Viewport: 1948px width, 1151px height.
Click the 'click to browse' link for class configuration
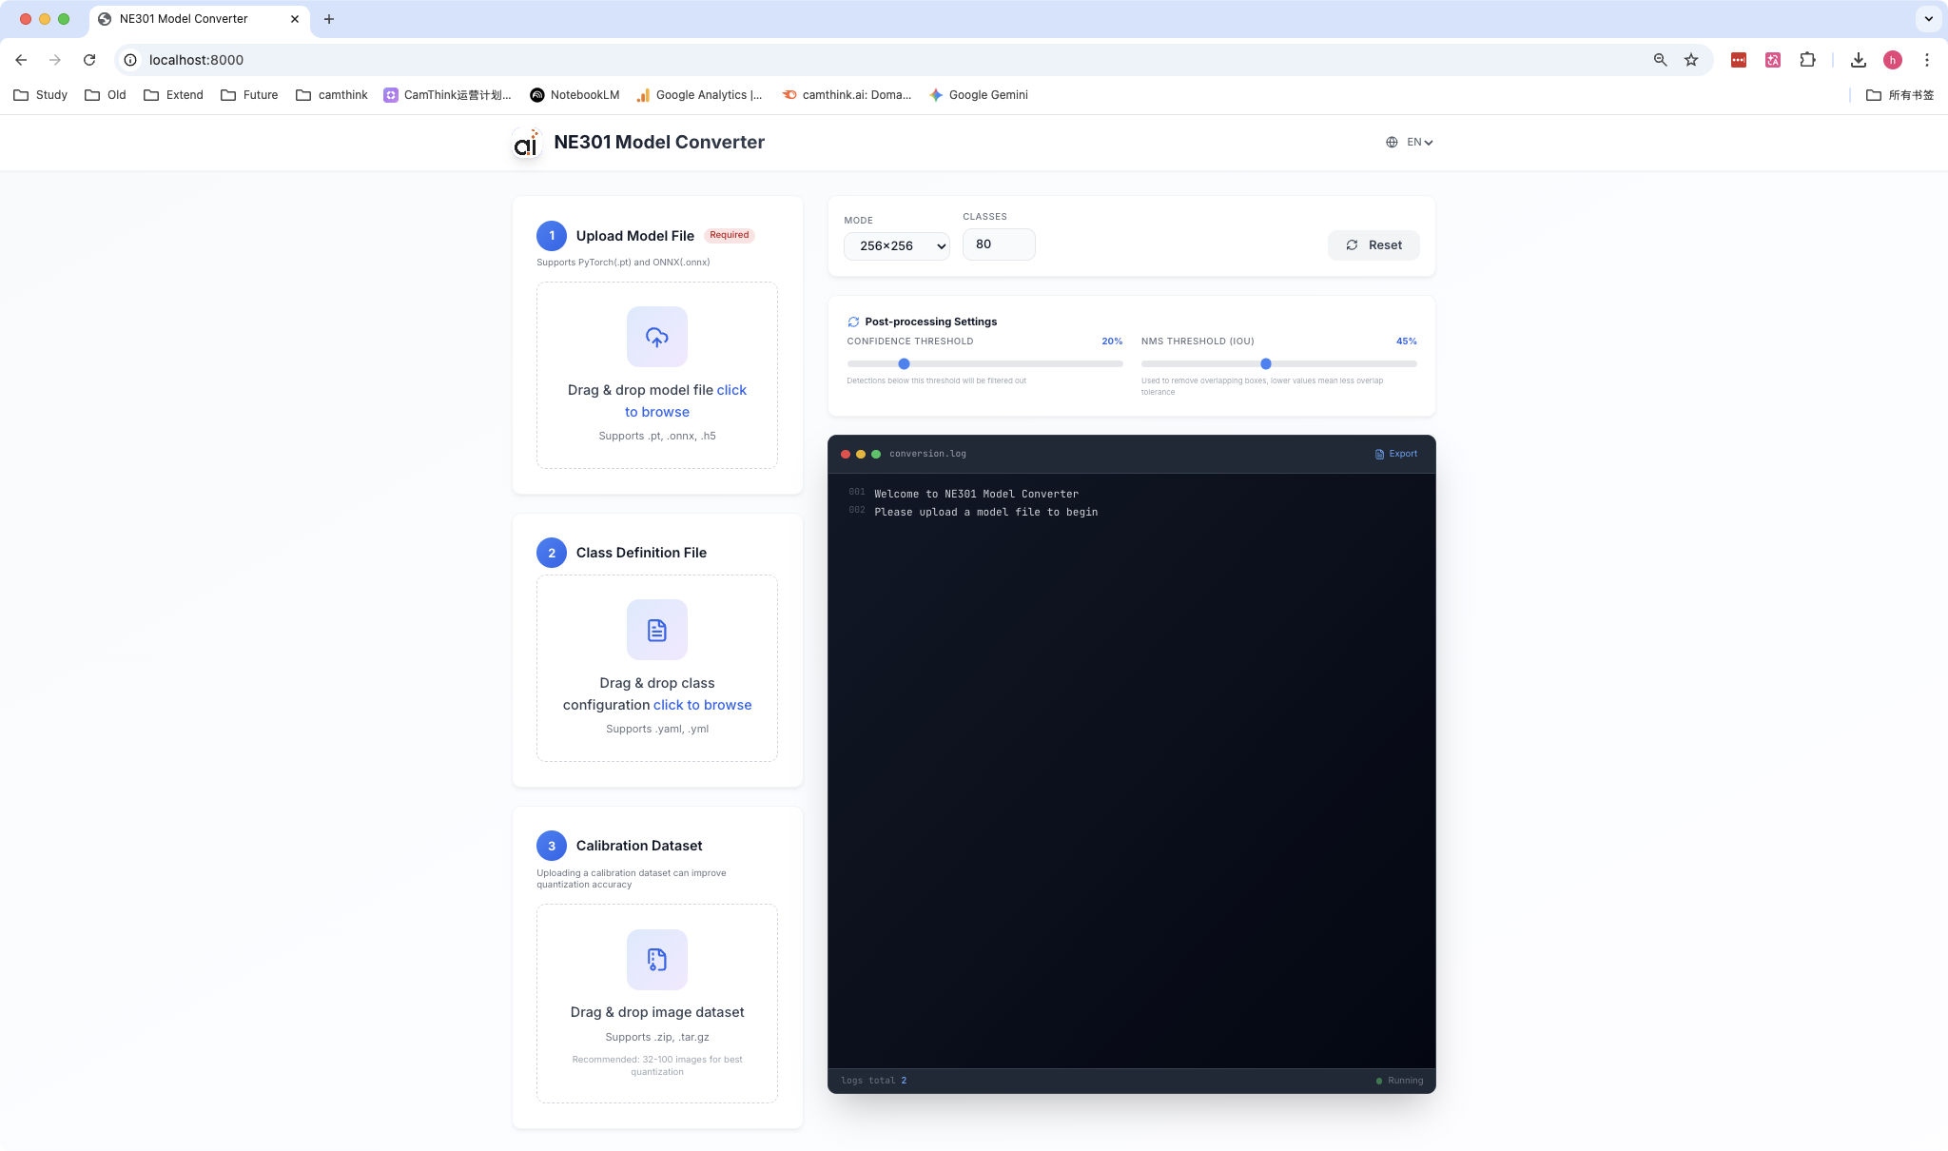tap(702, 705)
